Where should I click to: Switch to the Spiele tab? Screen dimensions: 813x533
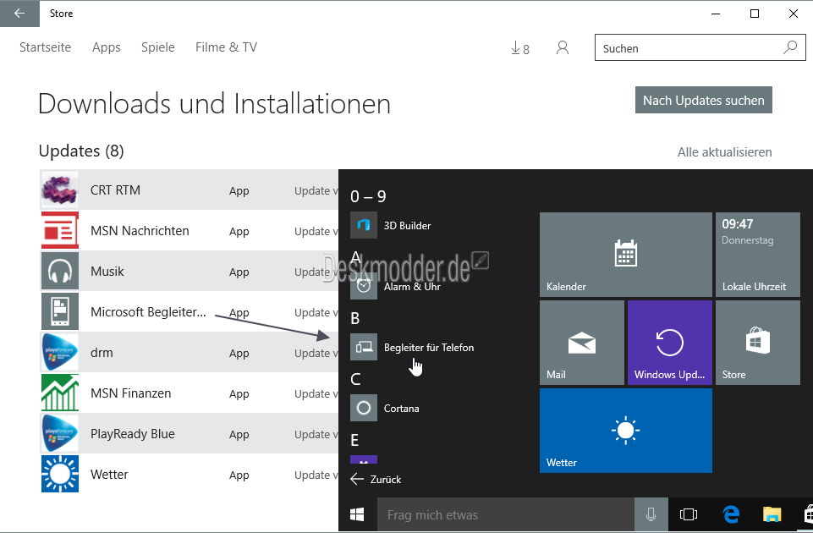click(158, 47)
